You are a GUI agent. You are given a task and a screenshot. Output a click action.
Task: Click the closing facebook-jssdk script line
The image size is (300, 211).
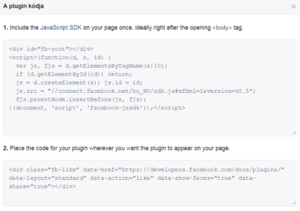click(97, 108)
